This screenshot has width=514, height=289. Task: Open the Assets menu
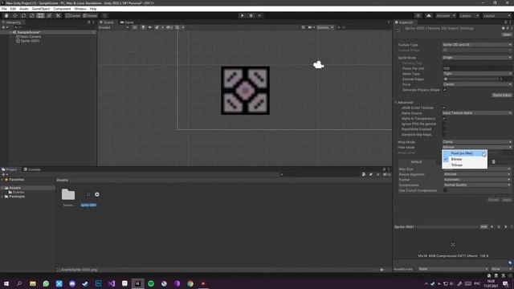coord(23,9)
